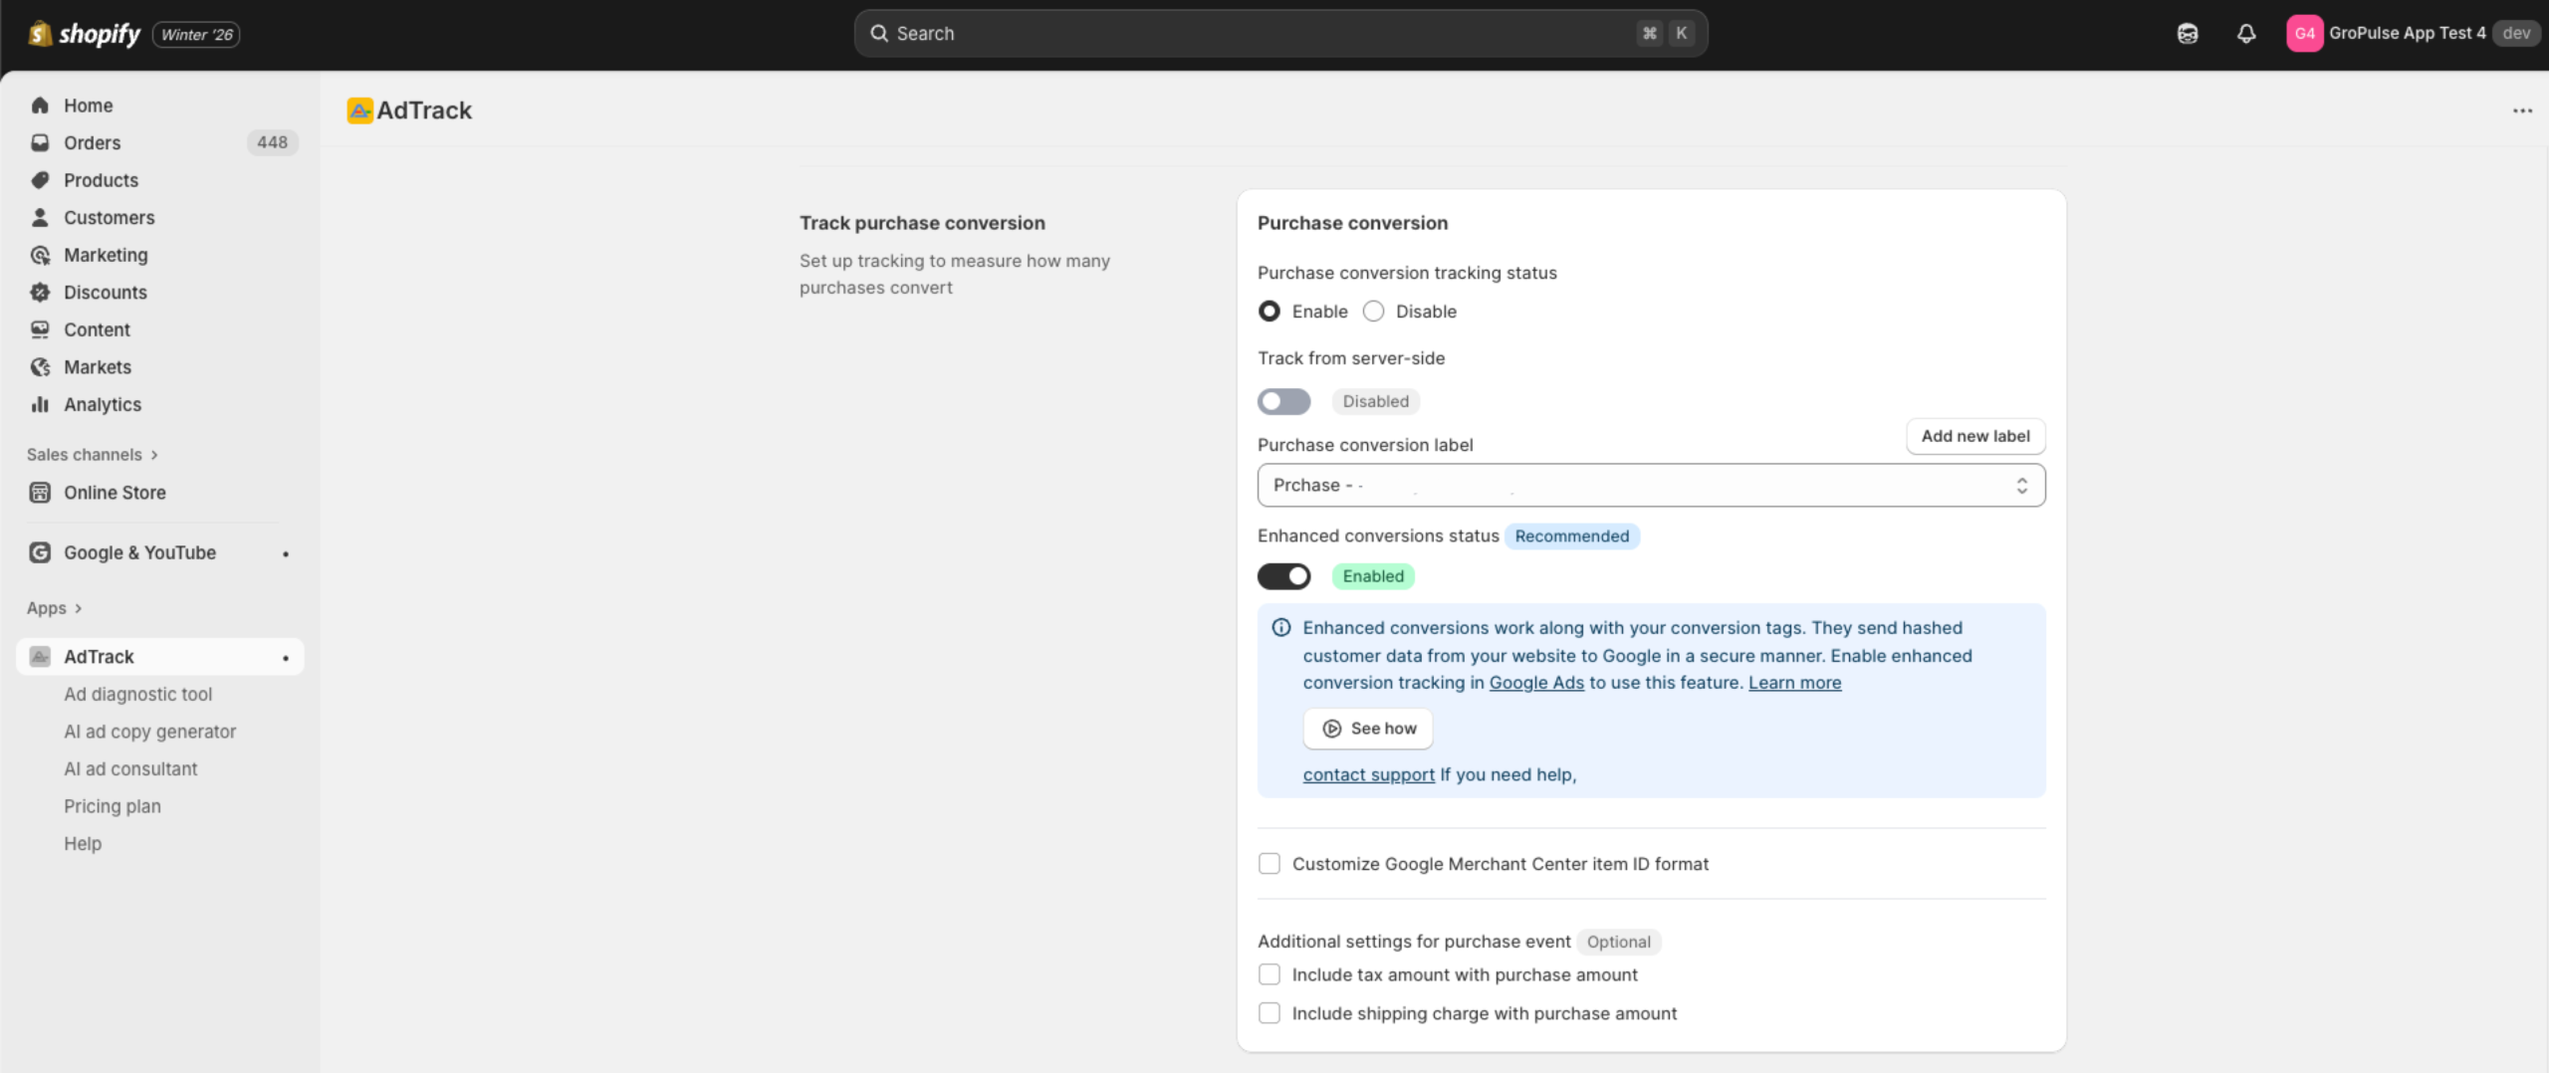Expand the Sales channels section
The image size is (2549, 1073).
pos(87,454)
